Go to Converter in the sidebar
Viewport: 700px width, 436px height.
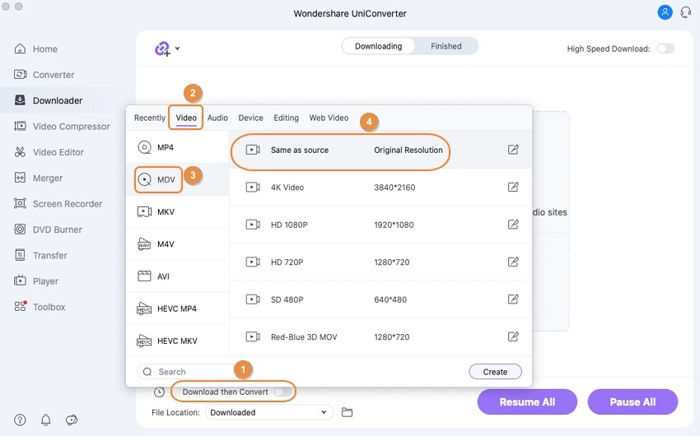(44, 75)
